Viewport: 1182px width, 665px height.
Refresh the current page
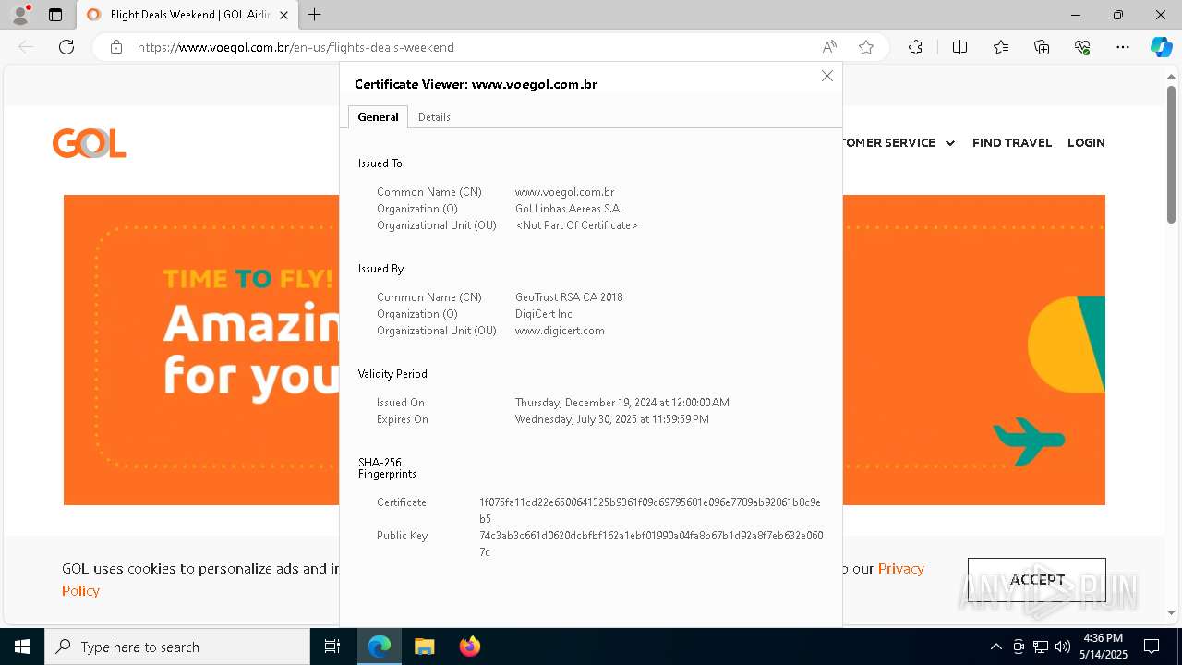pyautogui.click(x=66, y=47)
